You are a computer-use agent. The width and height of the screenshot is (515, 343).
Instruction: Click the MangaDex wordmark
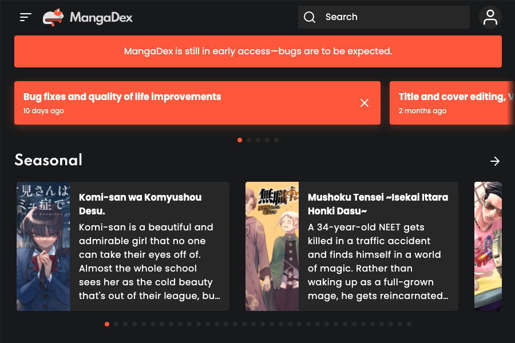click(x=101, y=17)
